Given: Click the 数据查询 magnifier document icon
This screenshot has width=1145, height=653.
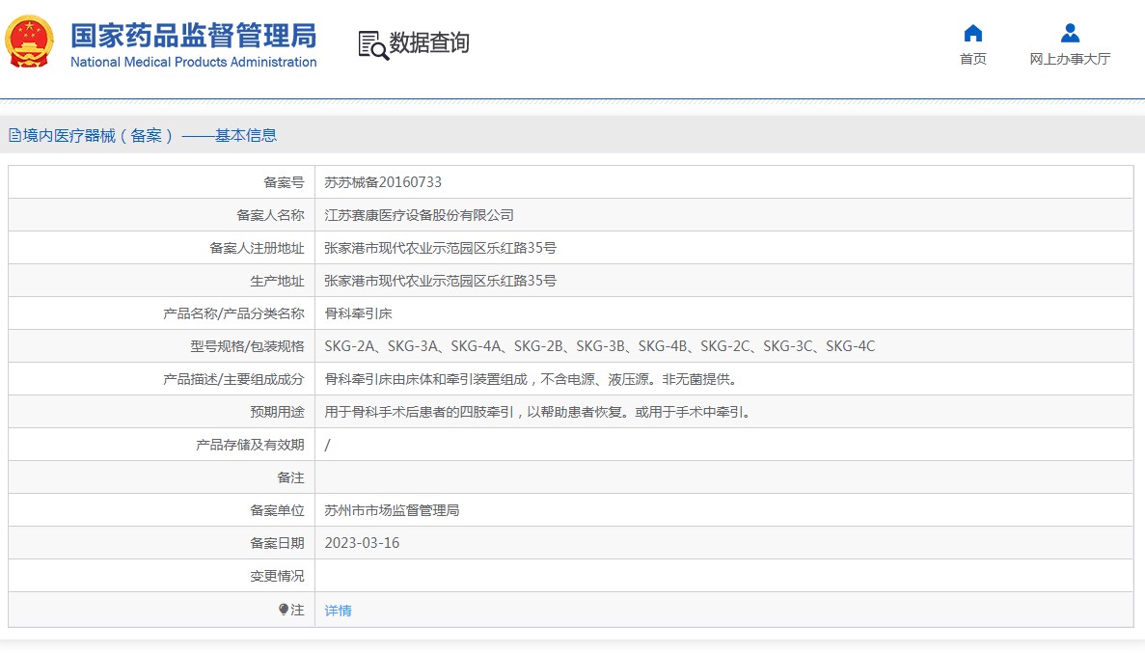Looking at the screenshot, I should click(373, 45).
